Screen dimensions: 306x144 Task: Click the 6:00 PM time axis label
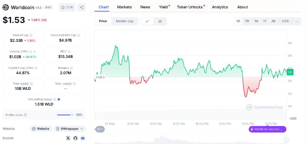248,124
